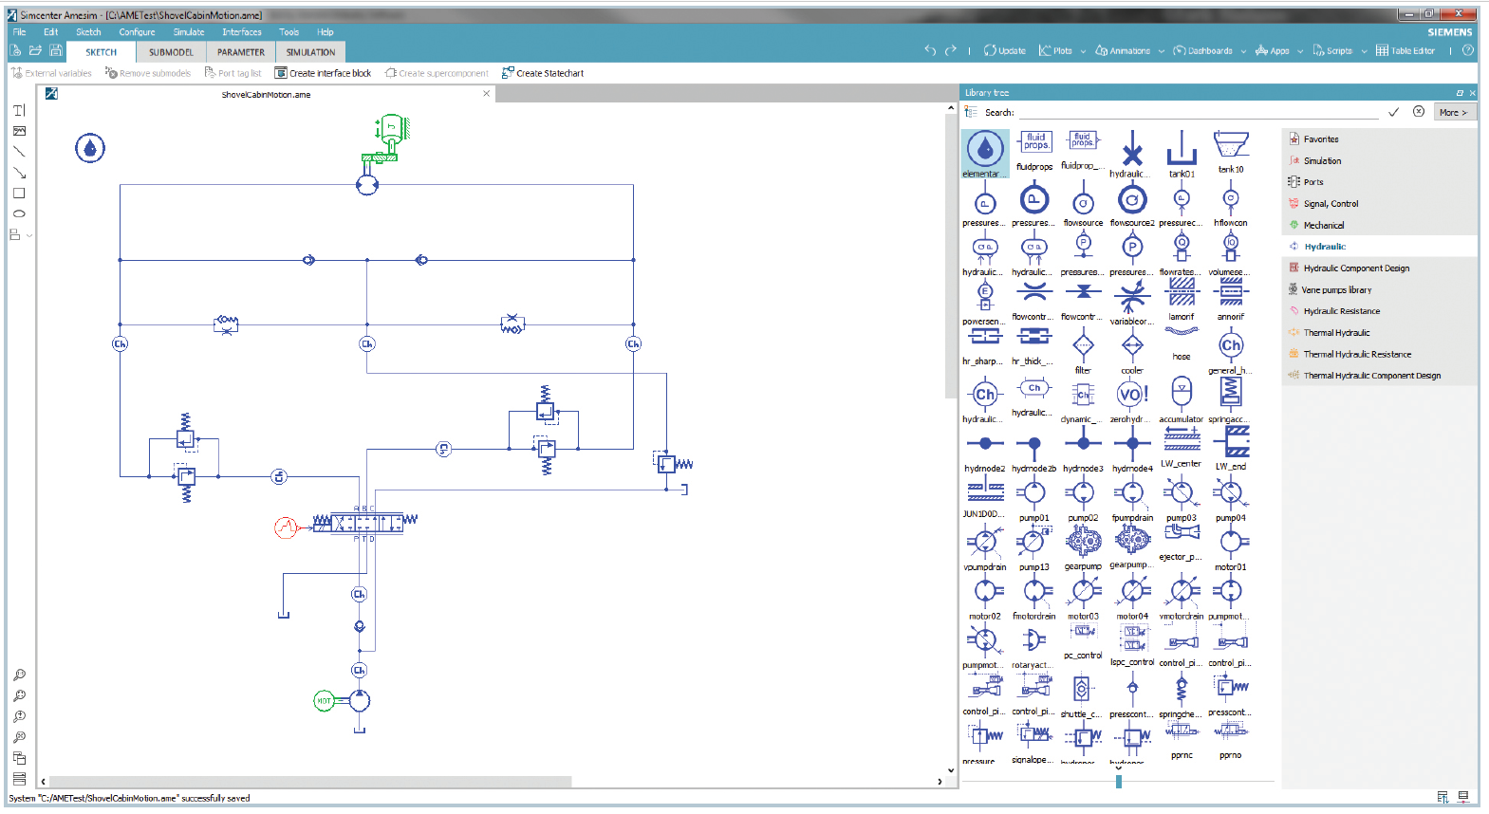The image size is (1489, 814).
Task: Select the Ellipse drawing tool
Action: 19,214
